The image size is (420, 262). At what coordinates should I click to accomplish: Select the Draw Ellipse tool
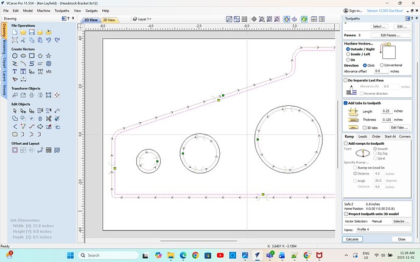point(23,56)
